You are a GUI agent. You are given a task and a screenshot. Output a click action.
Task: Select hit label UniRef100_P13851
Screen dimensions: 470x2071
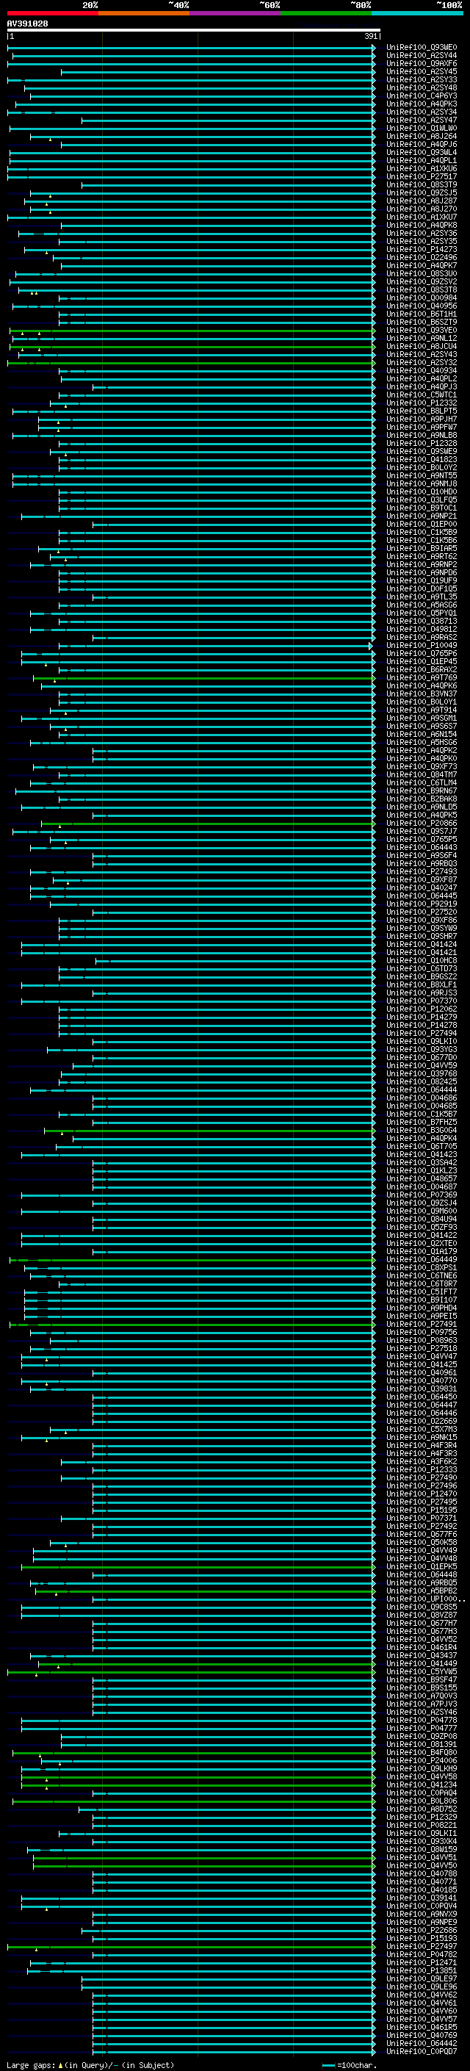pyautogui.click(x=422, y=1971)
